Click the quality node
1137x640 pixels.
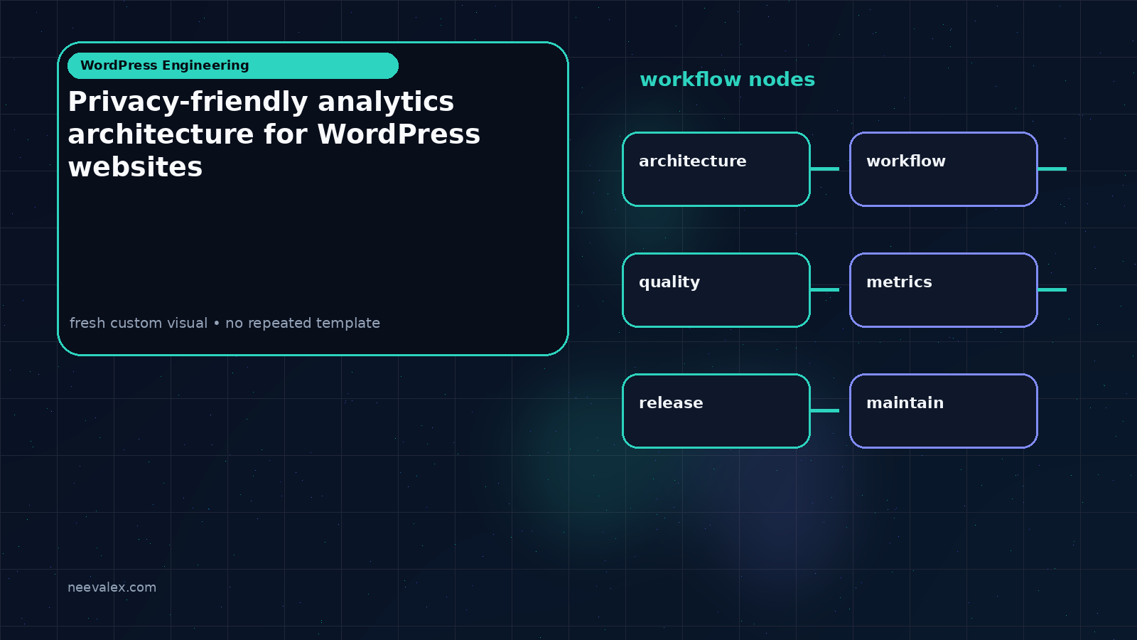pos(716,290)
